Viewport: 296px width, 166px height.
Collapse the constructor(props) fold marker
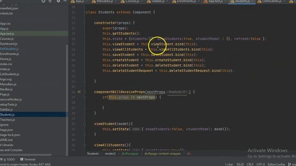85,23
